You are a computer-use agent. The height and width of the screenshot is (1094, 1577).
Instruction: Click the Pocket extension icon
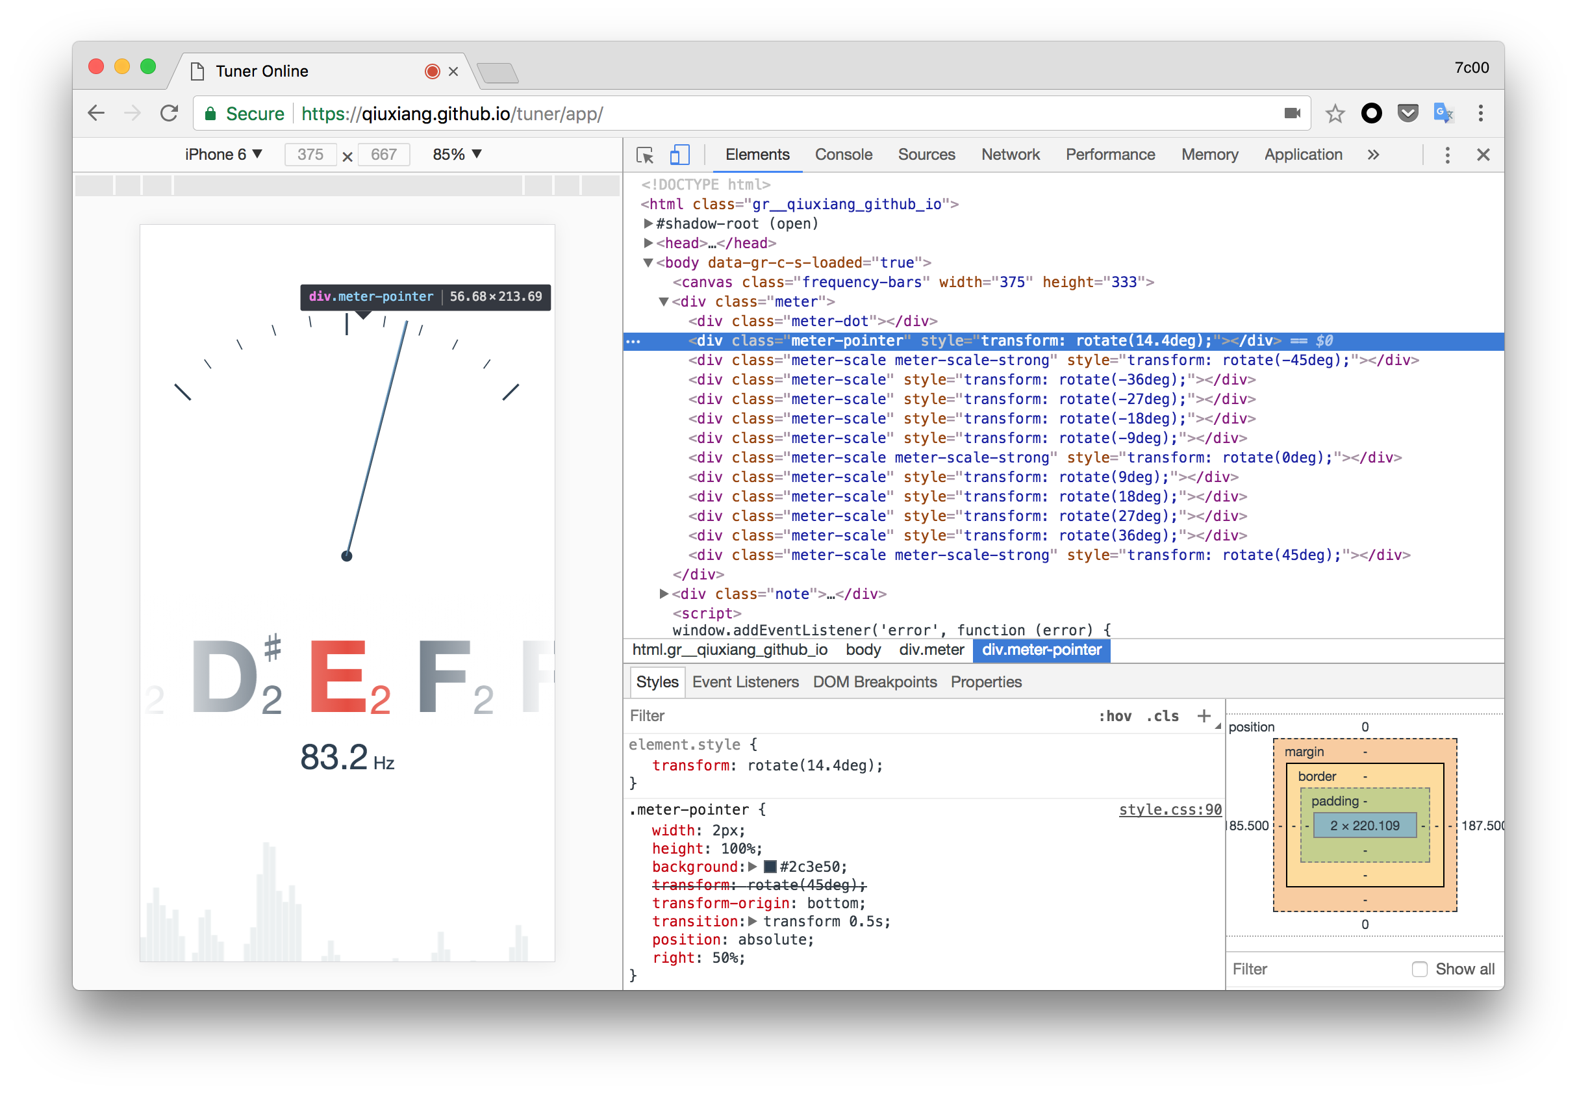[1407, 113]
